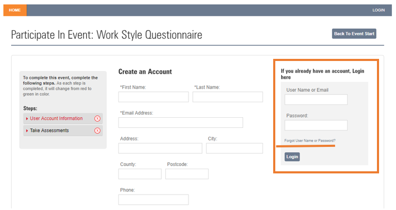Select the City text box
Screen dimensions: 396x210
point(235,148)
